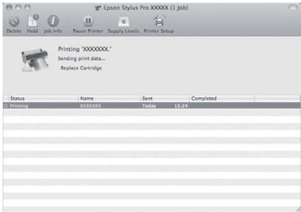Click the red close window button
Image resolution: width=301 pixels, height=212 pixels.
[x=9, y=8]
